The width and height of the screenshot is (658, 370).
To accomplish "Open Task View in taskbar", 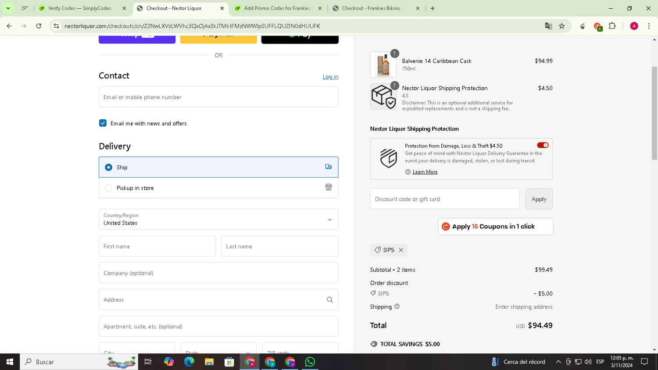I will pyautogui.click(x=148, y=362).
